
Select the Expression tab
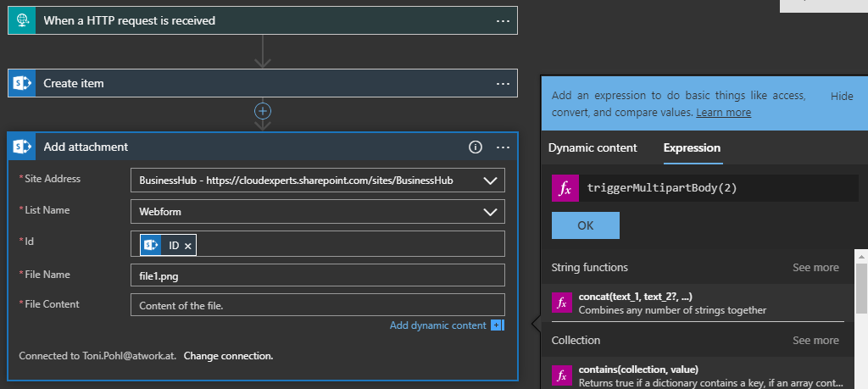click(692, 147)
